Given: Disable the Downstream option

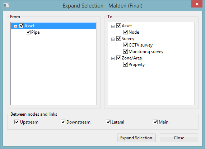Looking at the screenshot, I should coord(63,122).
